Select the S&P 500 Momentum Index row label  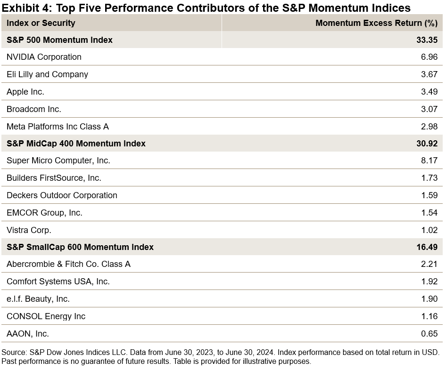pyautogui.click(x=60, y=40)
